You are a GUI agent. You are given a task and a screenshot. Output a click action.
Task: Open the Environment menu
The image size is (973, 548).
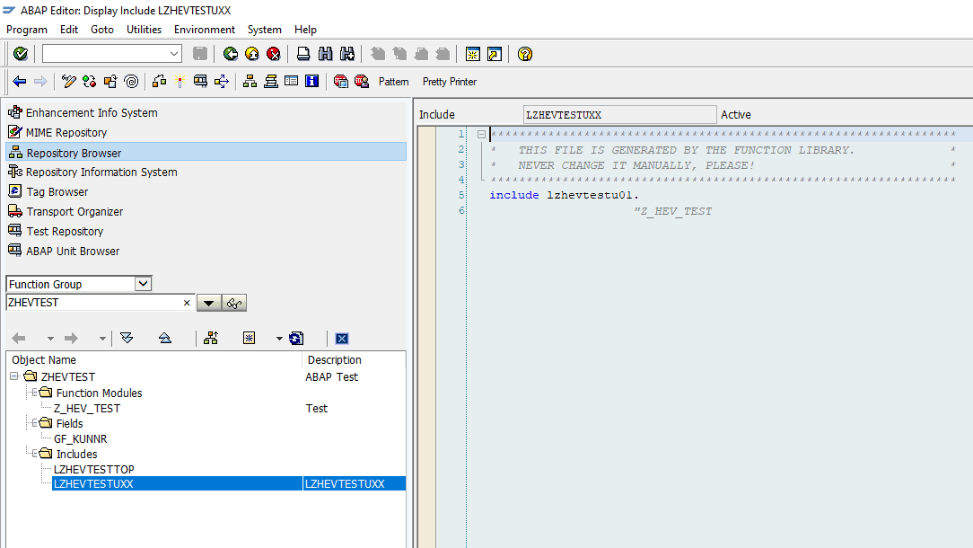[204, 29]
